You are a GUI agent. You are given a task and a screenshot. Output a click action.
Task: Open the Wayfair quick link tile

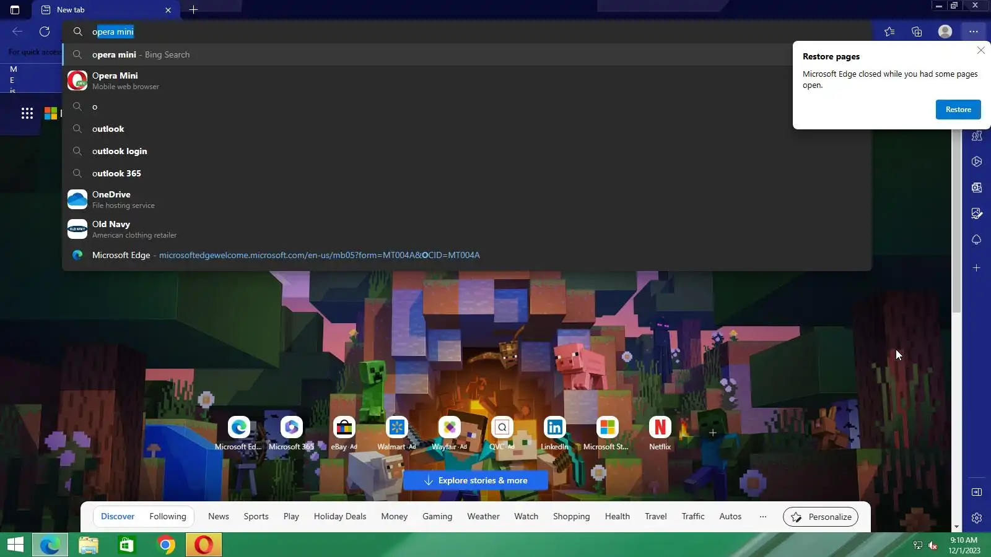click(x=449, y=433)
